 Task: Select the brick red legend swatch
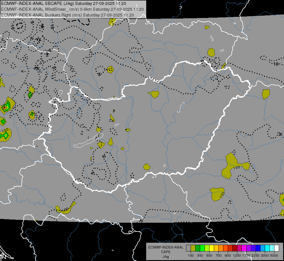[x=230, y=248]
